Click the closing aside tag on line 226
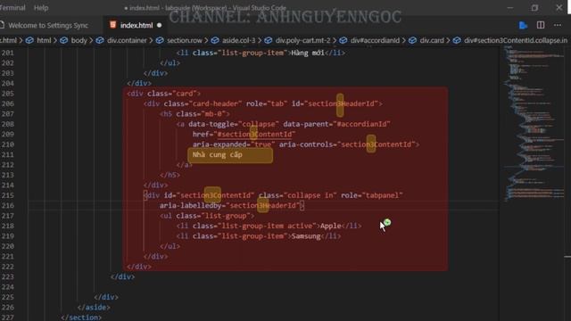This screenshot has height=321, width=571. pos(94,308)
